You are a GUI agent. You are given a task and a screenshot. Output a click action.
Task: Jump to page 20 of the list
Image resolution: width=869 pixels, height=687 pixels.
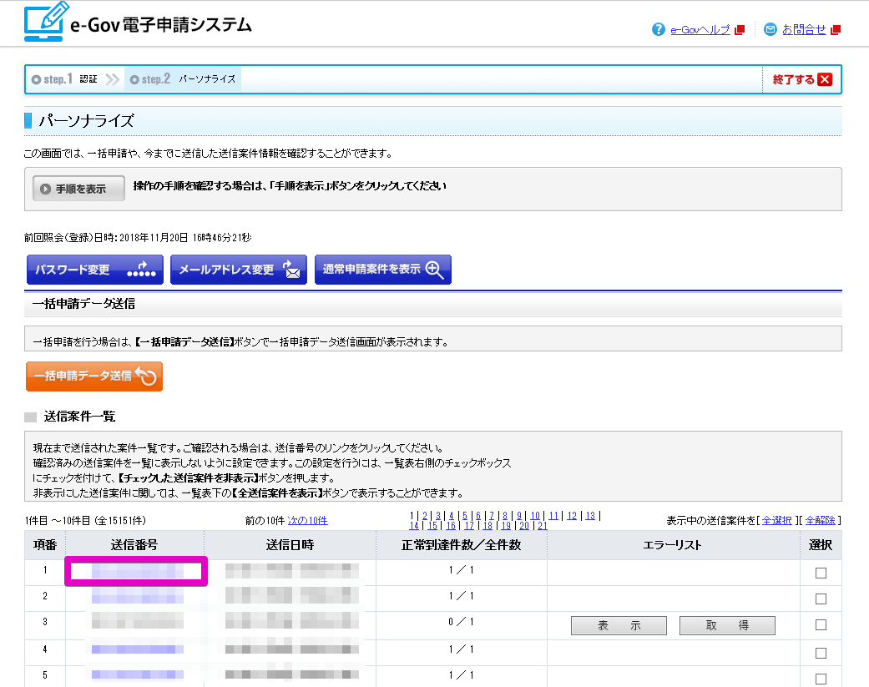pos(524,526)
